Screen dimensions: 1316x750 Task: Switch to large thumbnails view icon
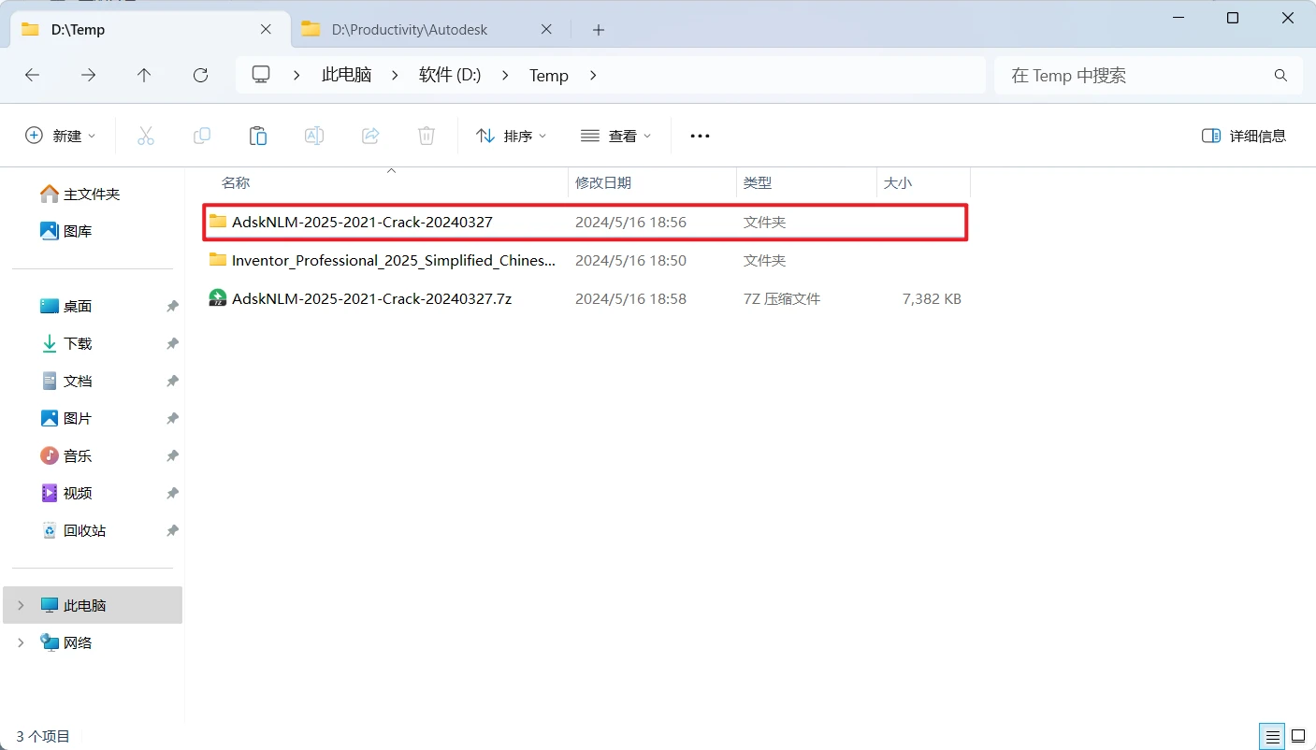click(1298, 736)
